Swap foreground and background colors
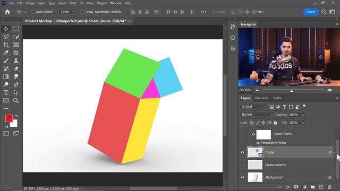The image size is (340, 191). click(16, 116)
